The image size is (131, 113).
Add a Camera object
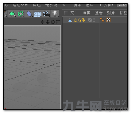click(46, 14)
